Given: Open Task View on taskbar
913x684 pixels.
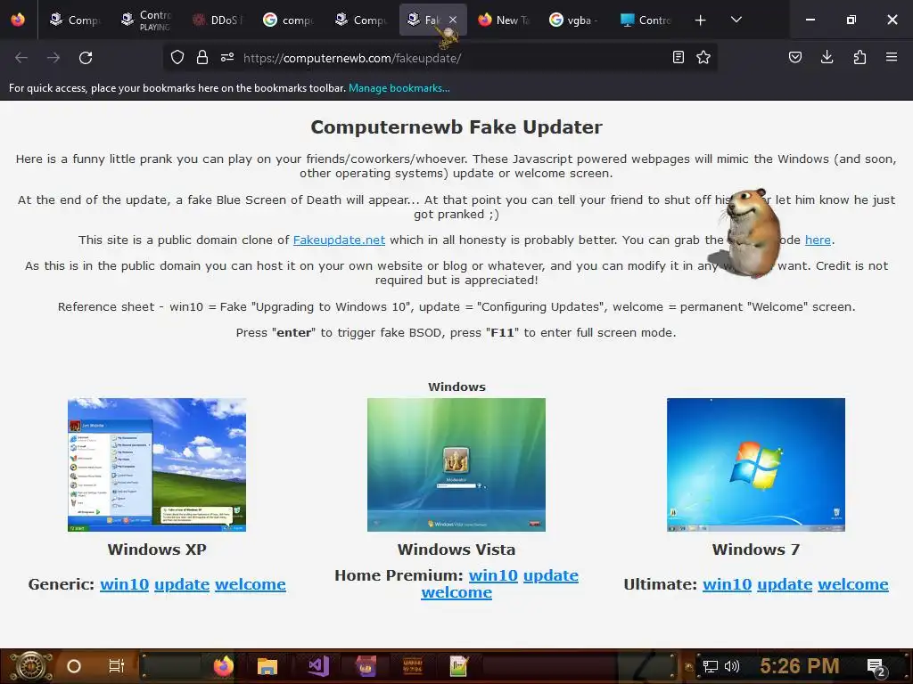Looking at the screenshot, I should (x=117, y=666).
